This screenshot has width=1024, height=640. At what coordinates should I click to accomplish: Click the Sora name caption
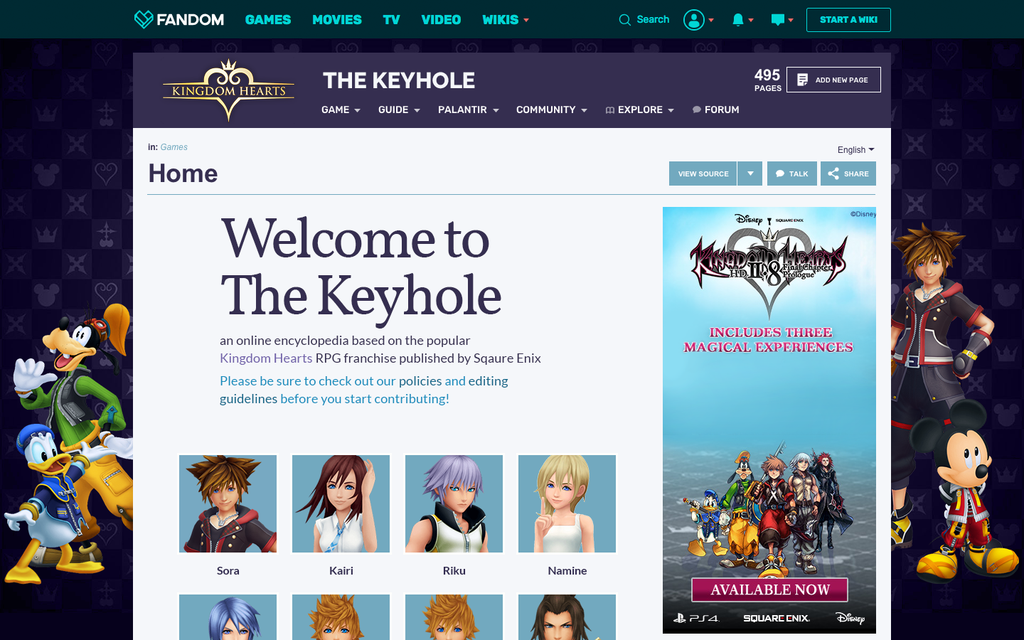click(x=228, y=570)
